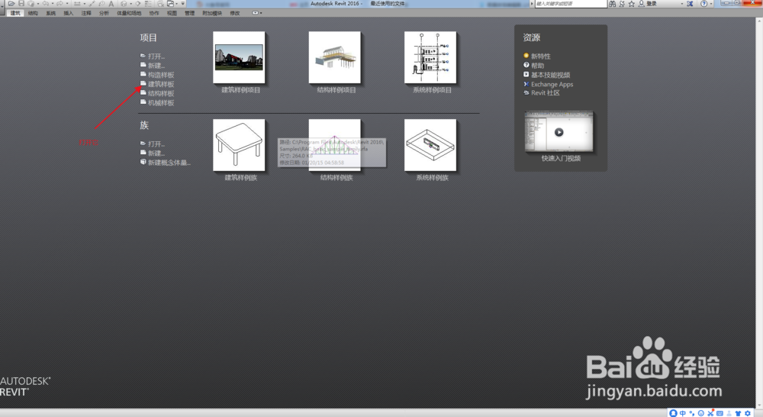This screenshot has width=763, height=417.
Task: Open the 系统样例项目 thumbnail
Action: tap(430, 57)
